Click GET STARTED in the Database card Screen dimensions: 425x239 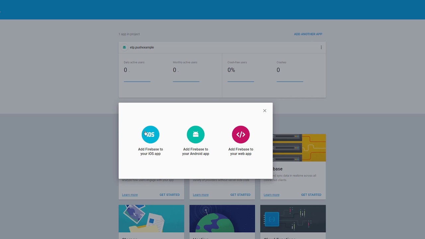(311, 195)
